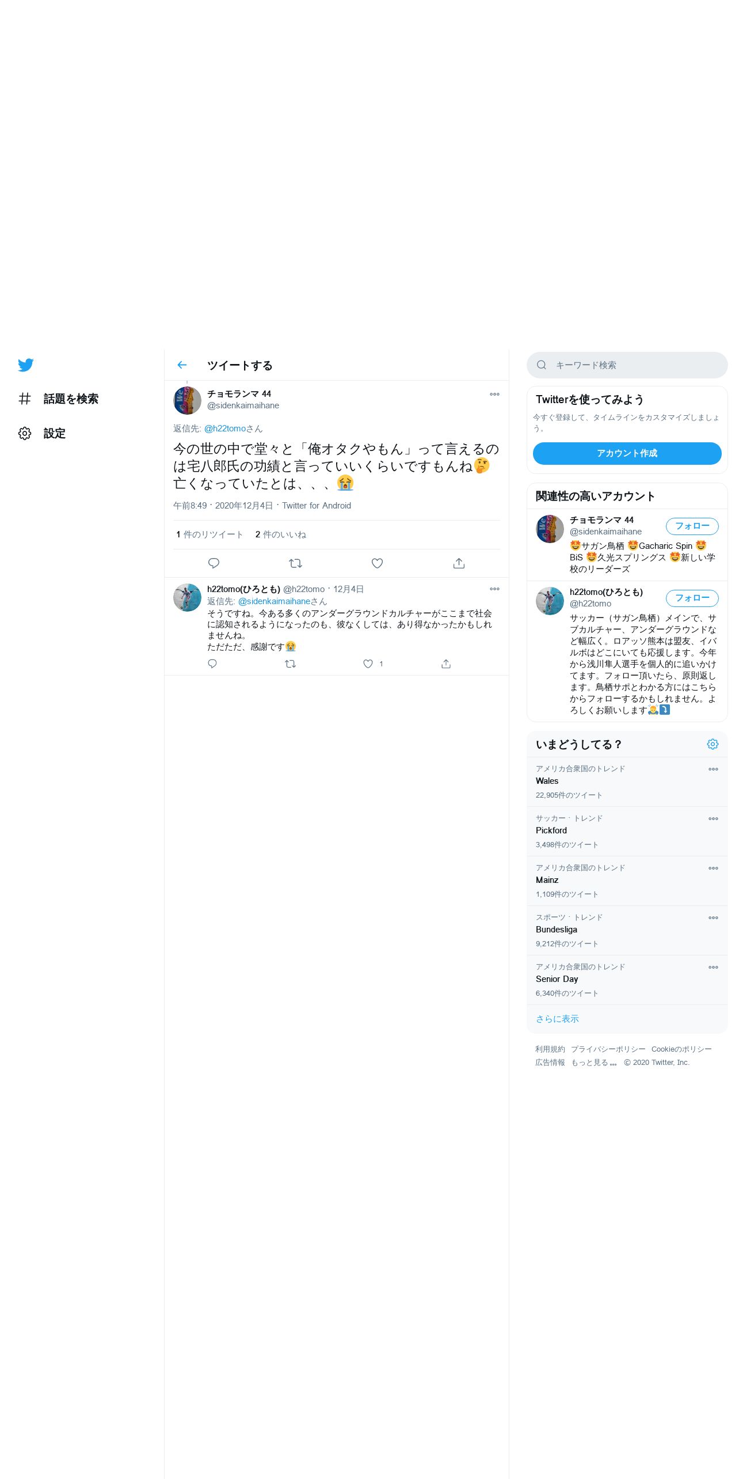Share the h22tomo reply tweet
The image size is (739, 1479).
(x=446, y=664)
